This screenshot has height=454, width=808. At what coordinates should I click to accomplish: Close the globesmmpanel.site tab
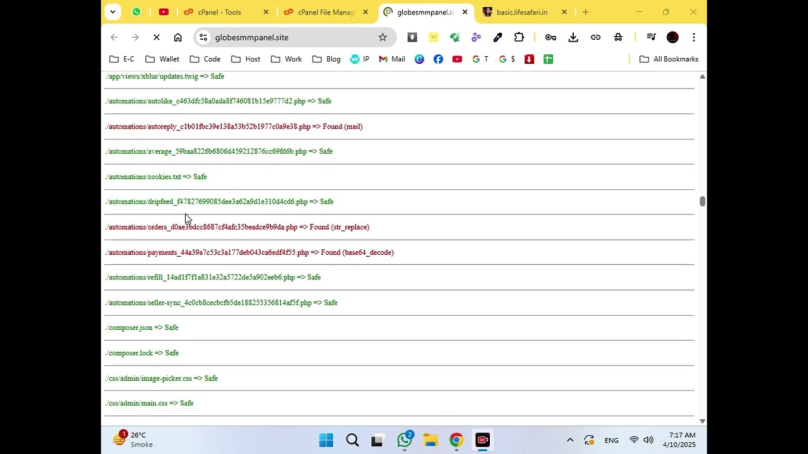click(x=465, y=12)
